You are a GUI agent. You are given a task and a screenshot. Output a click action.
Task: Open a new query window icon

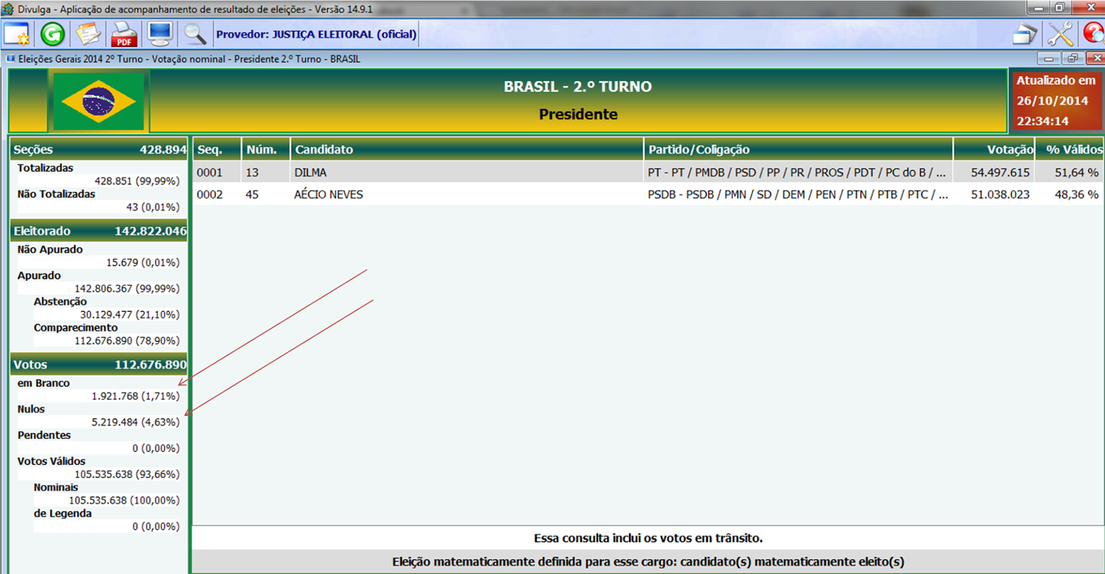pos(17,34)
